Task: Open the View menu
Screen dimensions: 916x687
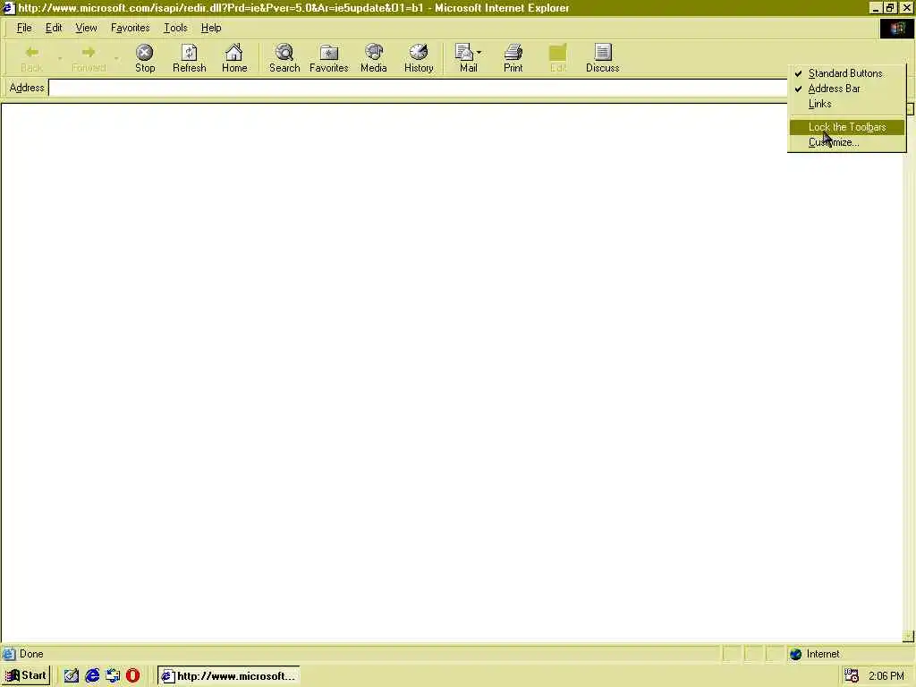Action: 87,28
